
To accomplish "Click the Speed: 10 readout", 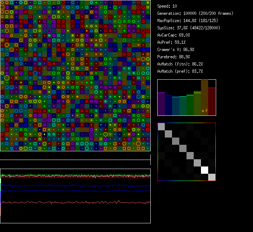I will [167, 6].
